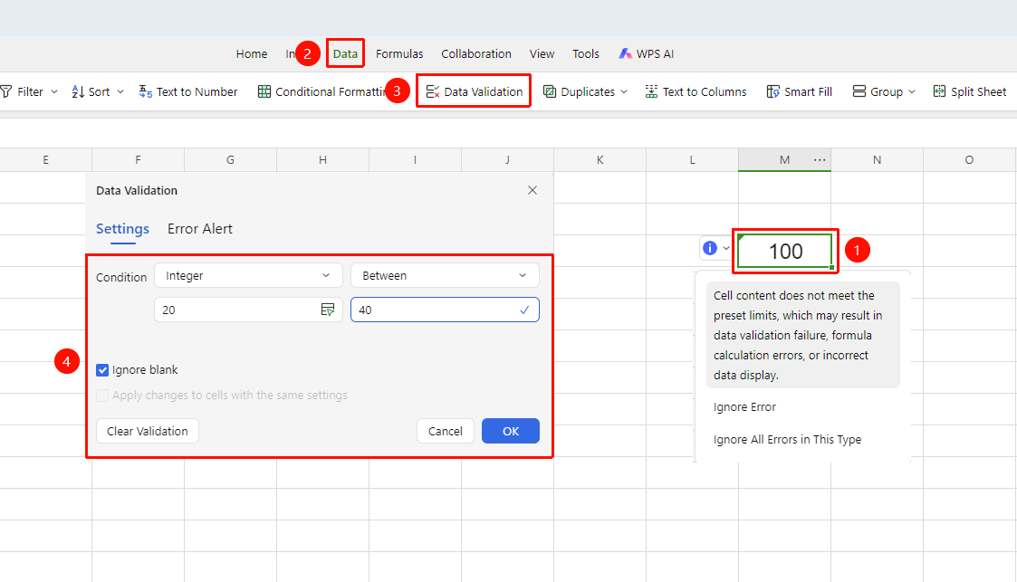1017x582 pixels.
Task: Tick the disabled Apply changes to cells checkbox
Action: (102, 396)
